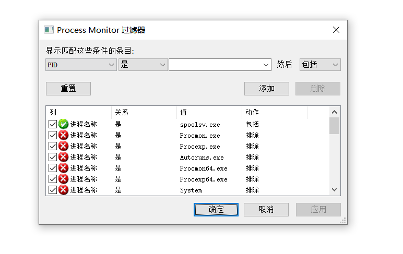
Task: Click 排除 action cell in Autoruns.exe row
Action: [252, 157]
